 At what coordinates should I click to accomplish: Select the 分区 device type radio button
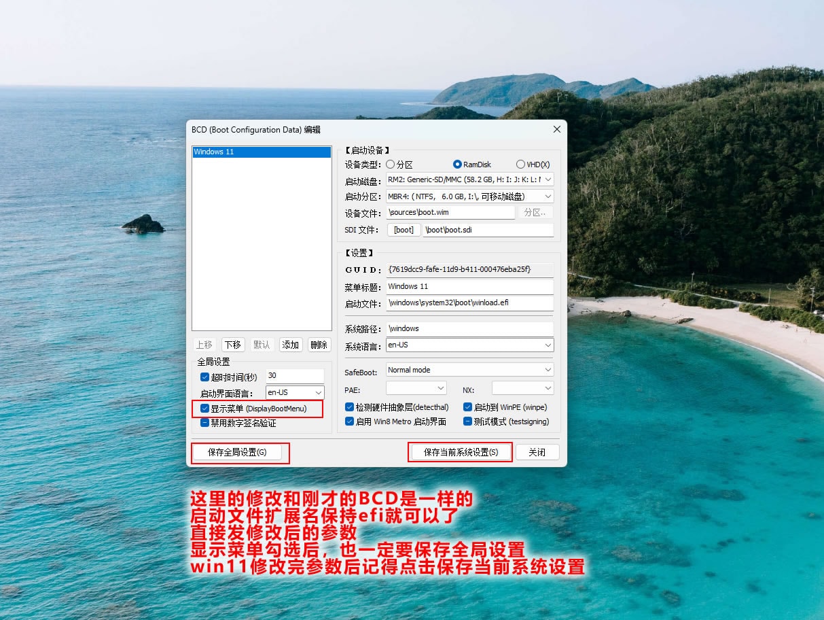[x=391, y=165]
